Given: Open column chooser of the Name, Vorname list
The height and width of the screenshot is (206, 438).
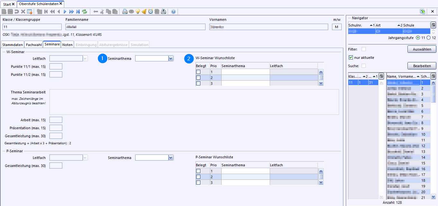Looking at the screenshot, I should pos(433,76).
